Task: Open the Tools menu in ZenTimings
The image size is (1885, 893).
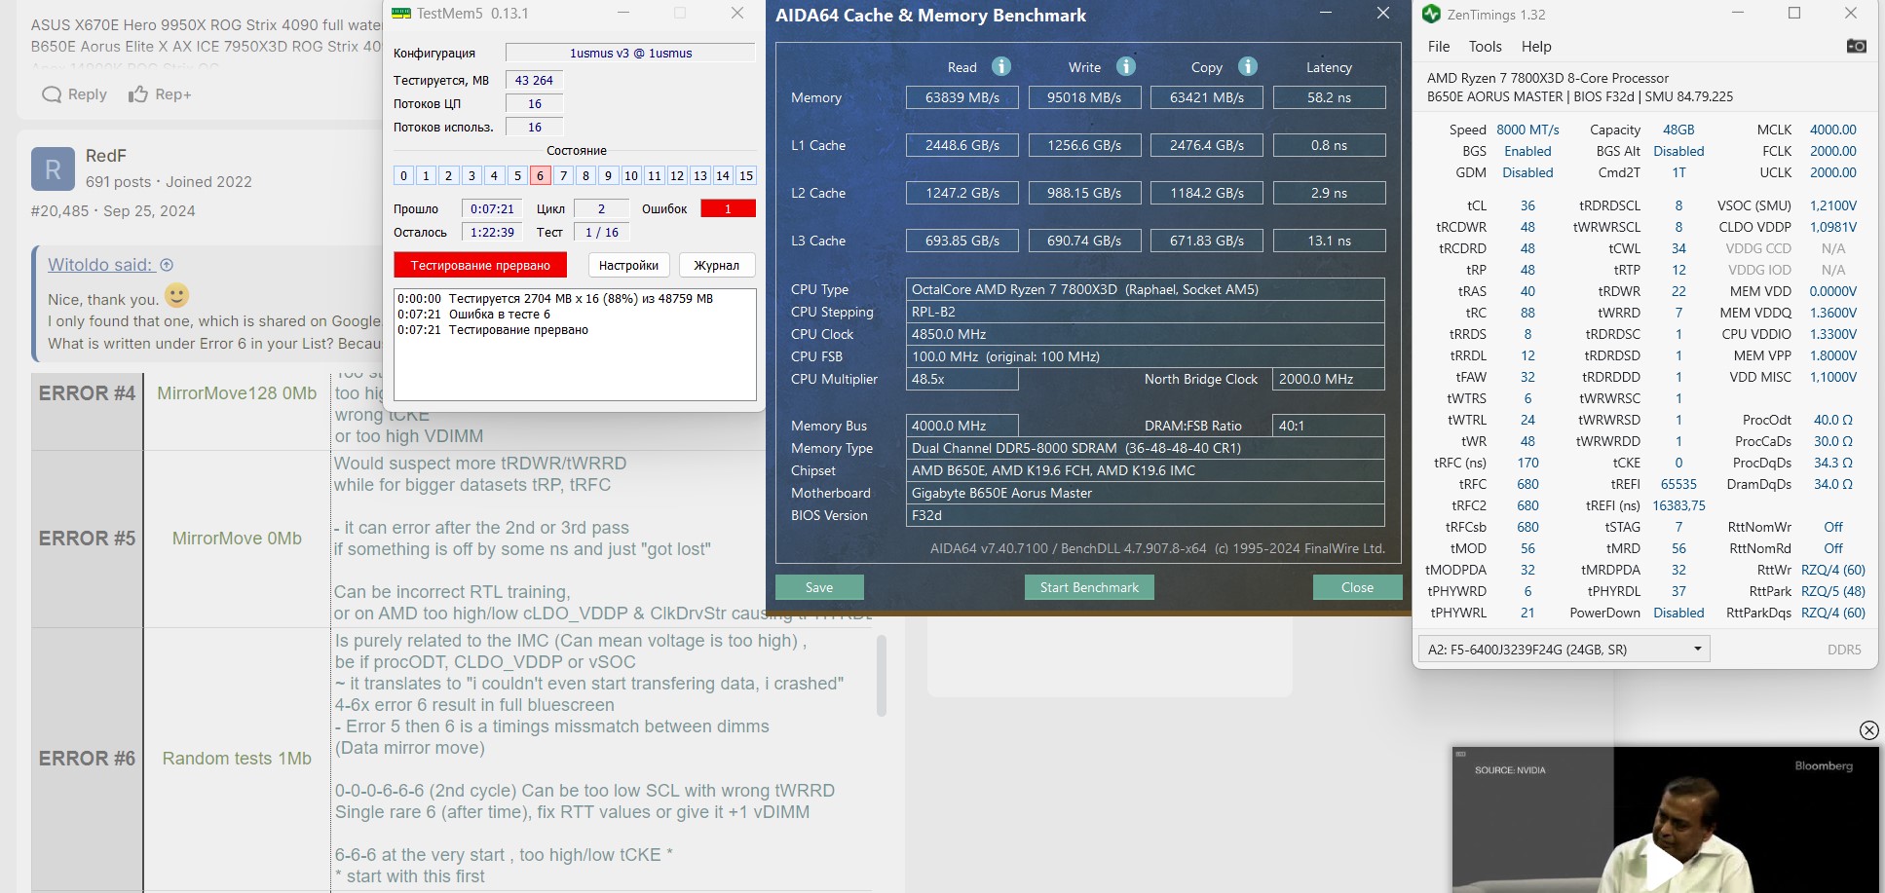Action: coord(1486,47)
